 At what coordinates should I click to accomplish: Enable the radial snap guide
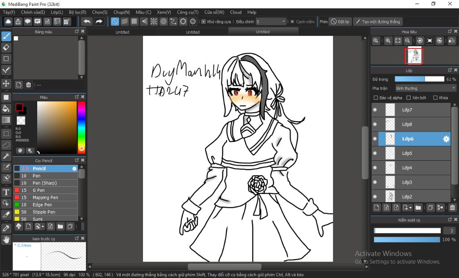pyautogui.click(x=154, y=22)
